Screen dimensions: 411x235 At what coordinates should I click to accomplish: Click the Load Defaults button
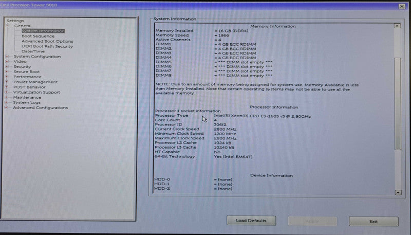(x=251, y=221)
